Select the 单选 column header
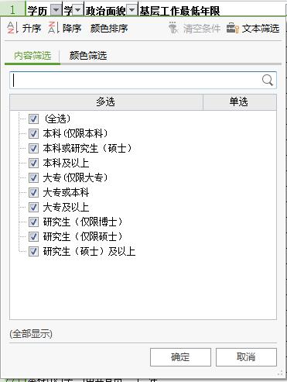The height and width of the screenshot is (382, 287). point(240,102)
